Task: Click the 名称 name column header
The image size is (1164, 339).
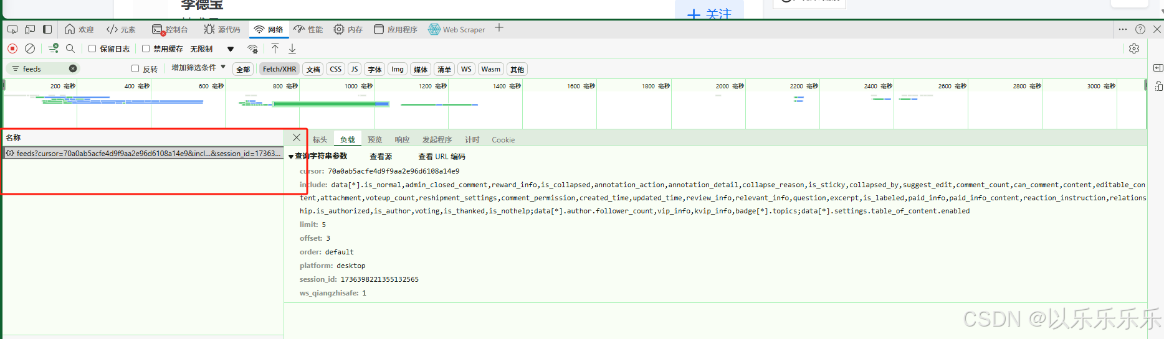Action: pyautogui.click(x=143, y=137)
